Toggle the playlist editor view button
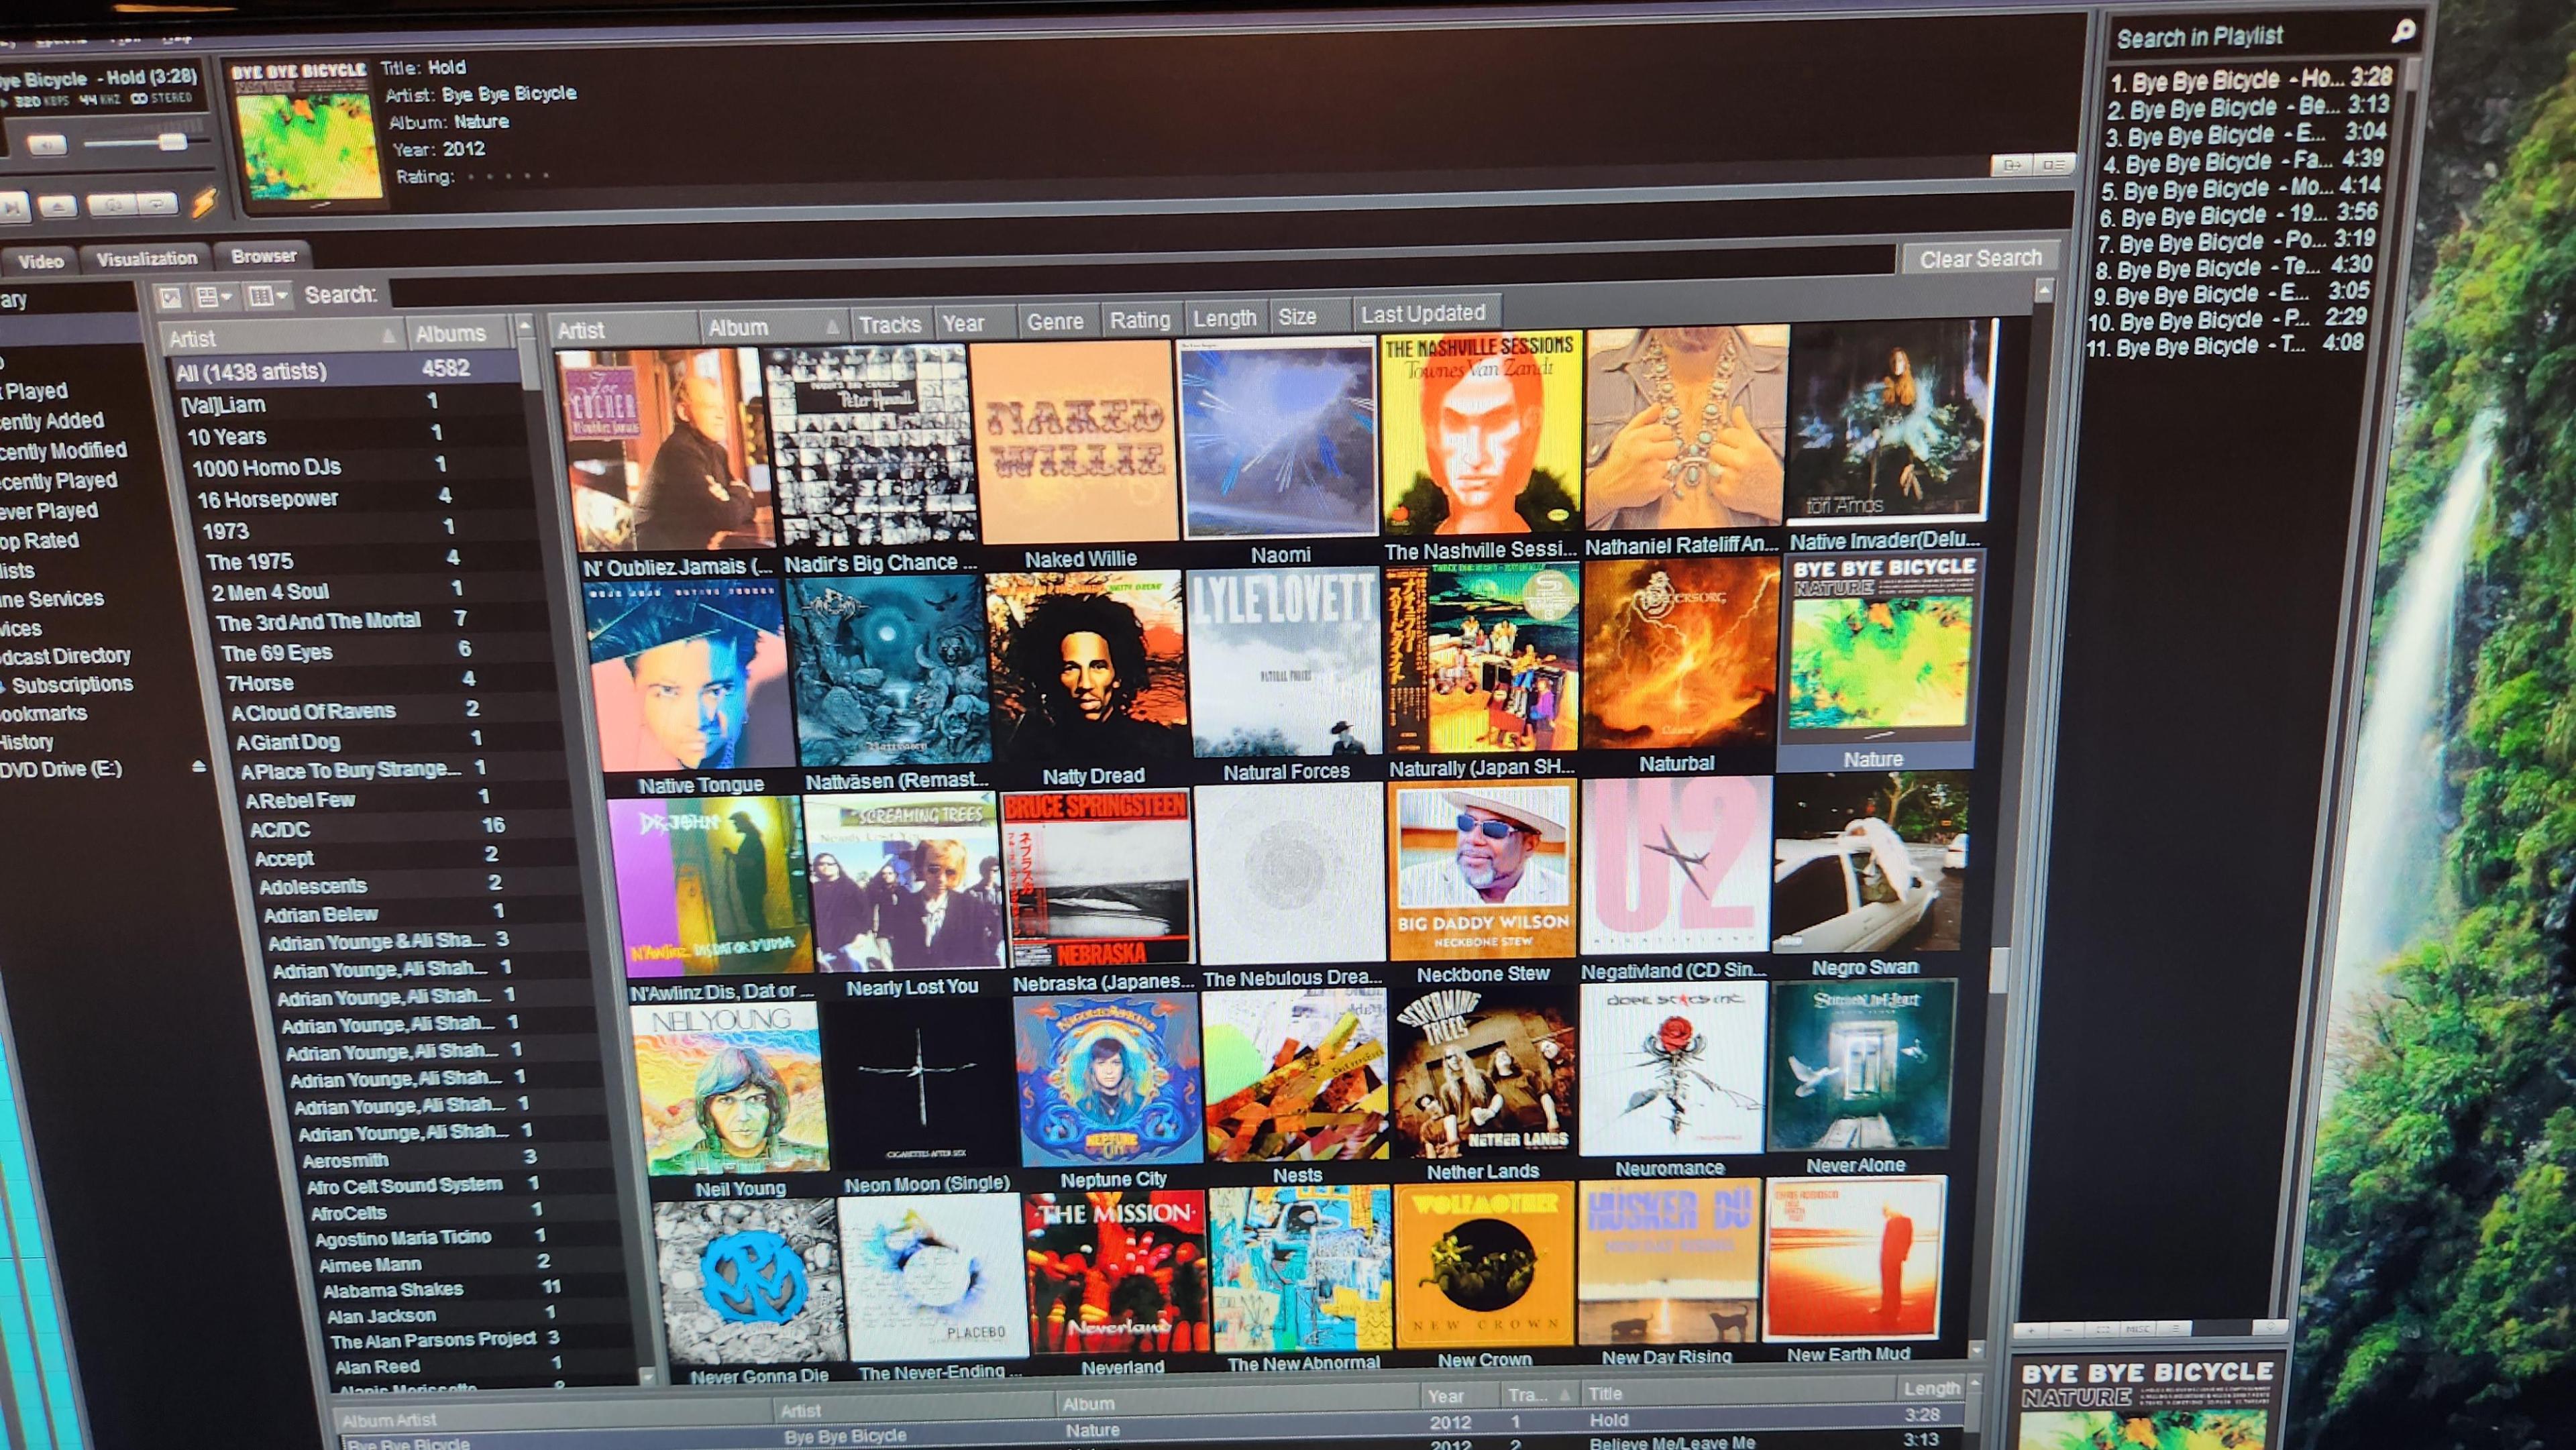2576x1450 pixels. point(2054,165)
